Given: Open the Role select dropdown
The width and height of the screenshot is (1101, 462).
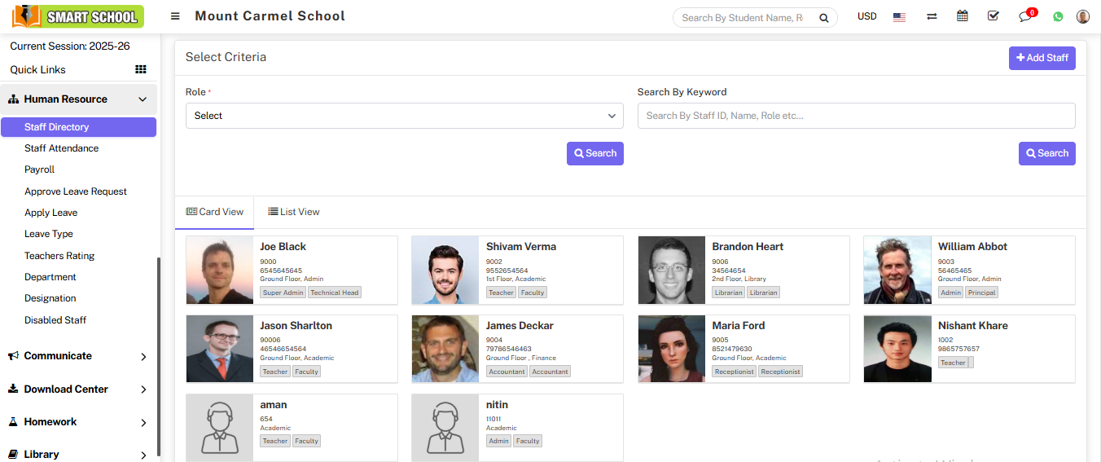Looking at the screenshot, I should (x=404, y=116).
